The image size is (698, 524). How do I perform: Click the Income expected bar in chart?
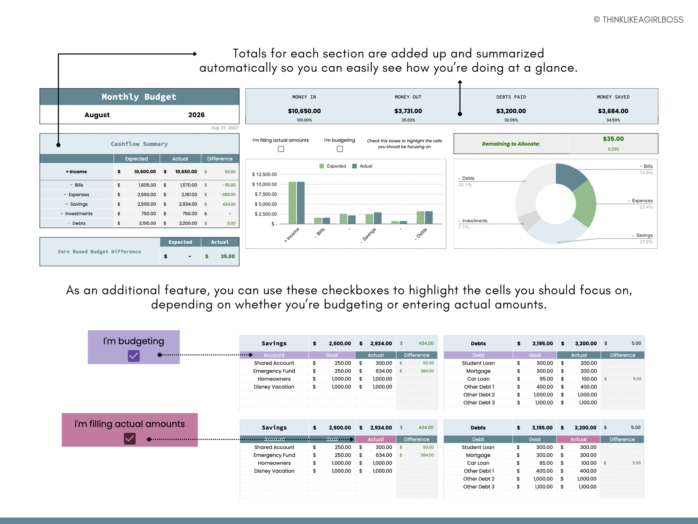point(292,203)
